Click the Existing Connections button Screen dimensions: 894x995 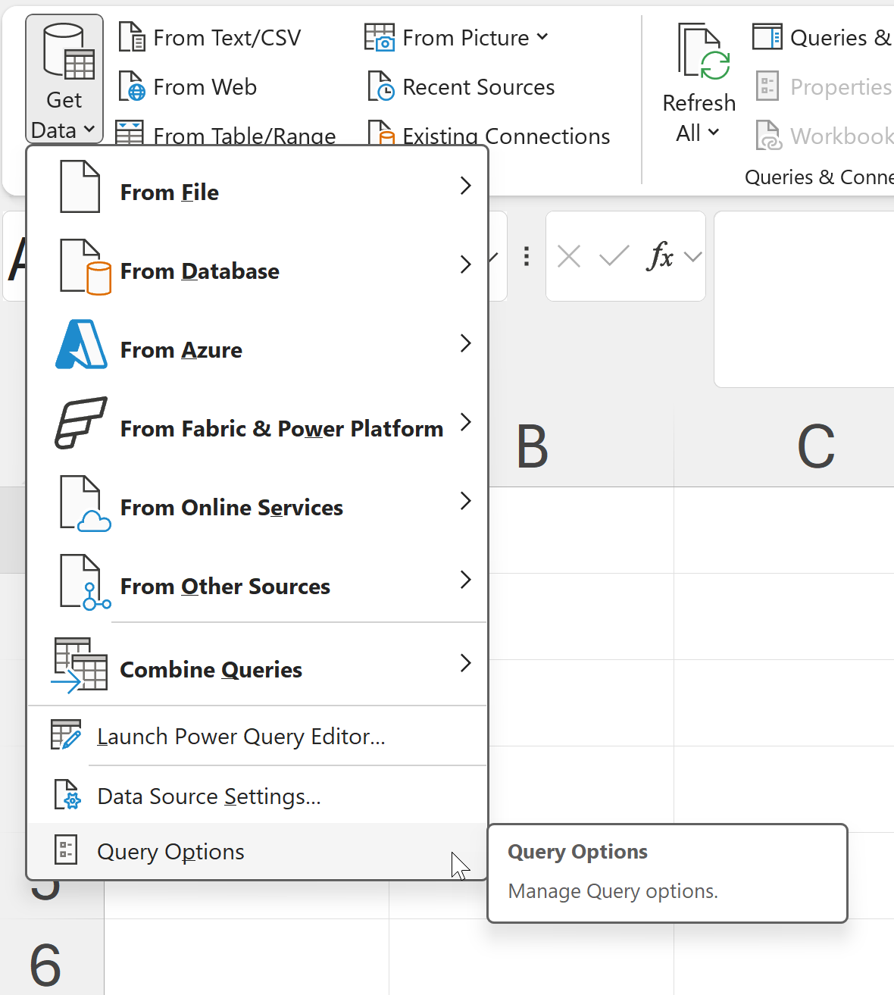point(489,133)
